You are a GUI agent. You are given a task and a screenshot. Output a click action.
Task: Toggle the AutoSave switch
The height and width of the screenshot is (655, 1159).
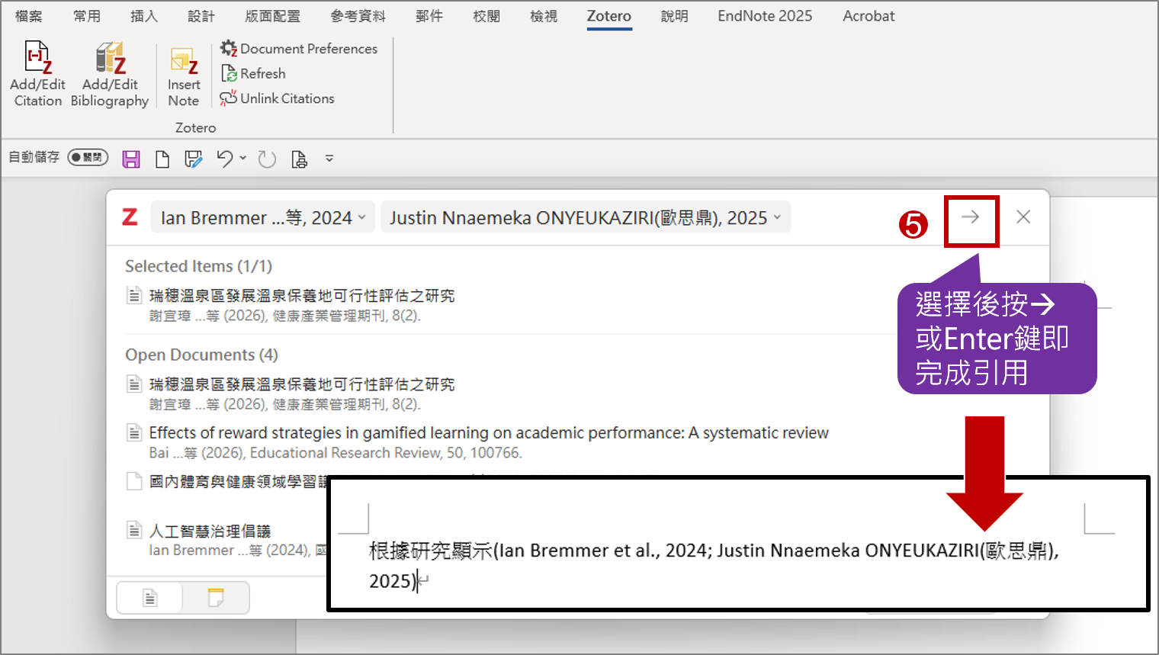[x=88, y=157]
